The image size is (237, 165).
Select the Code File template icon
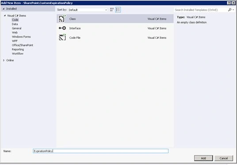click(x=62, y=37)
